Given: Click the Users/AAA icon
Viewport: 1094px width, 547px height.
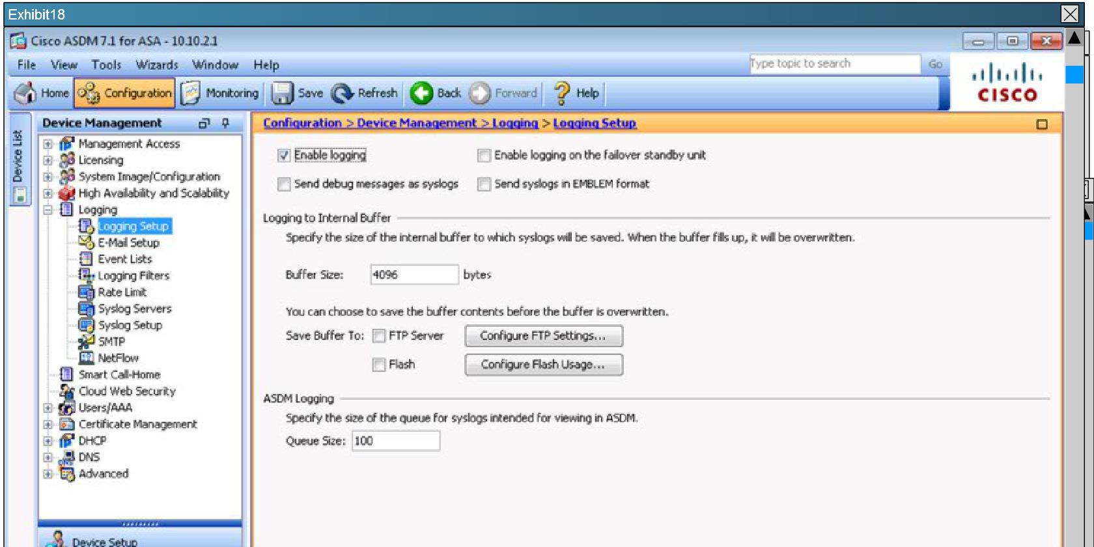Looking at the screenshot, I should pyautogui.click(x=66, y=408).
